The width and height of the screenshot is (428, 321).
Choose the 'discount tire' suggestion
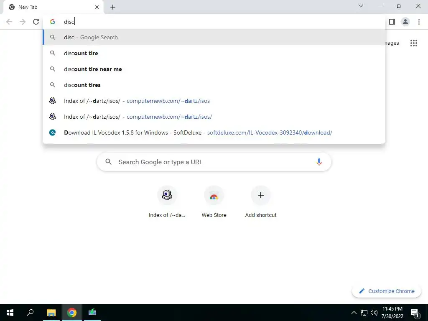pyautogui.click(x=214, y=53)
